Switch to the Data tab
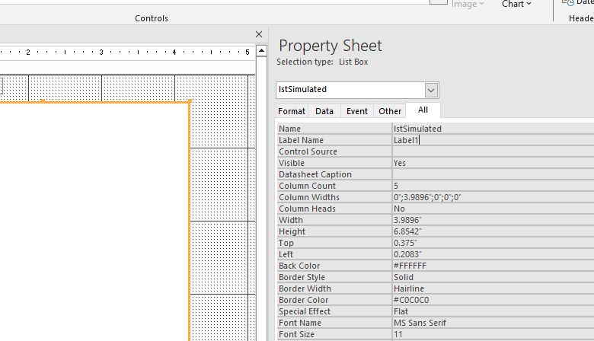 [324, 111]
